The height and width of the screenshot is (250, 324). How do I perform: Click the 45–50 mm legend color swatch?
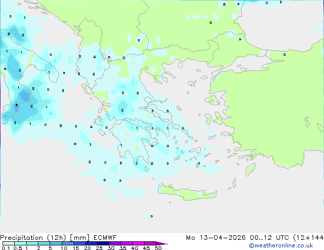(150, 243)
